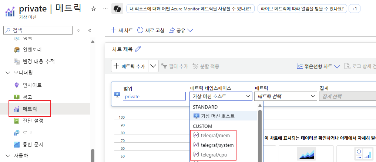
Task: Click the Azure Monitor 메트릭 suggestion prompt
Action: point(190,9)
